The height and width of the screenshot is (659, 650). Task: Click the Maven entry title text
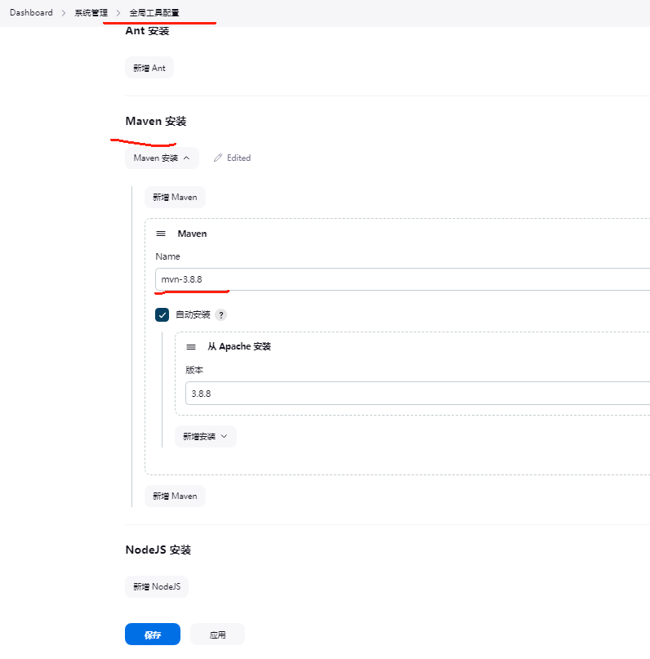192,234
